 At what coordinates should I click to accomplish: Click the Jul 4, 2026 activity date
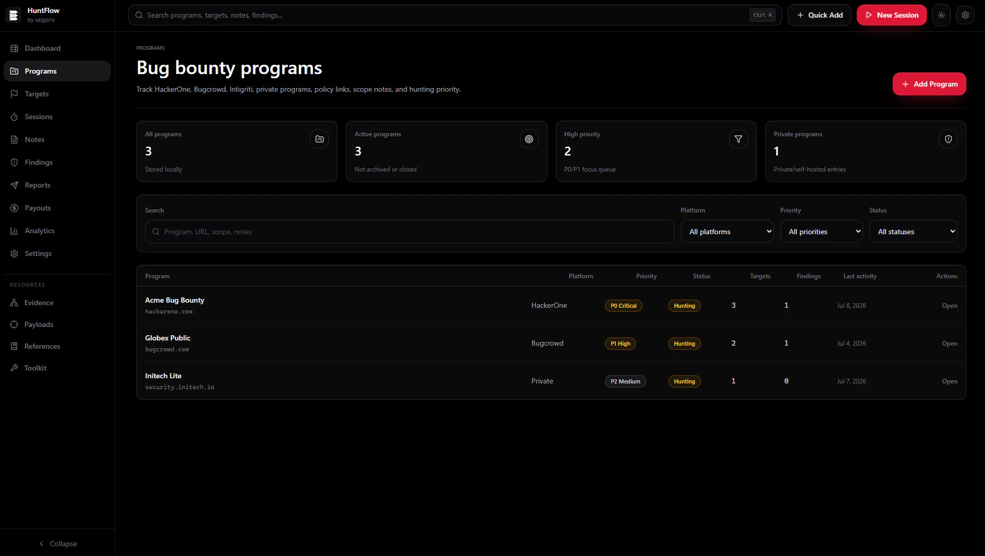pyautogui.click(x=851, y=344)
